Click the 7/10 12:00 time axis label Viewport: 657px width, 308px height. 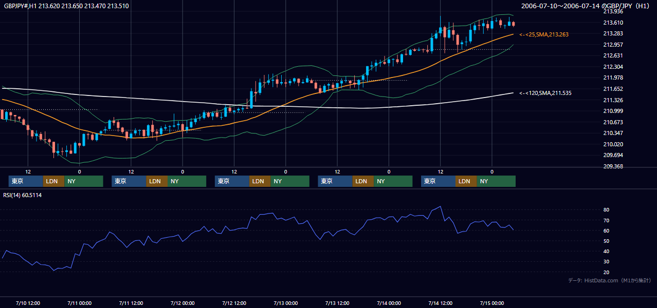28,303
